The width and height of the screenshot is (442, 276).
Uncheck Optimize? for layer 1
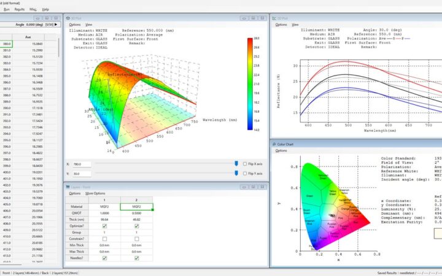pos(104,226)
